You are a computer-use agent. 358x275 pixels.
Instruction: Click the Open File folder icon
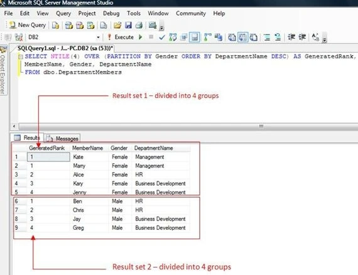coord(117,25)
